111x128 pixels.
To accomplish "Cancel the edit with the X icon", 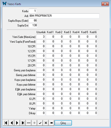I will point(46,123).
